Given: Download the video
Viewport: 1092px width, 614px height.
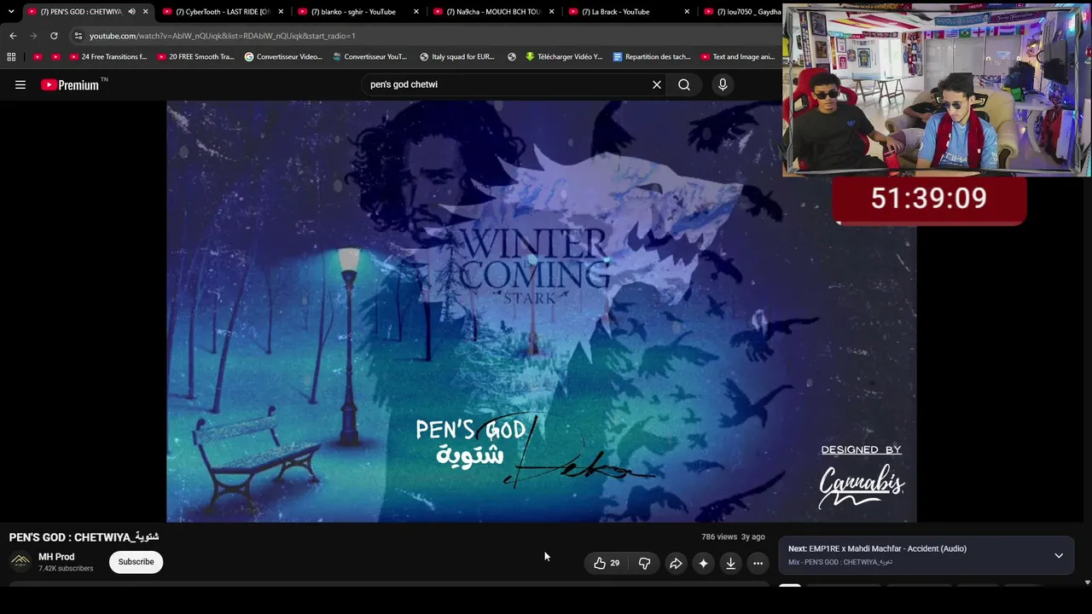Looking at the screenshot, I should click(x=730, y=563).
